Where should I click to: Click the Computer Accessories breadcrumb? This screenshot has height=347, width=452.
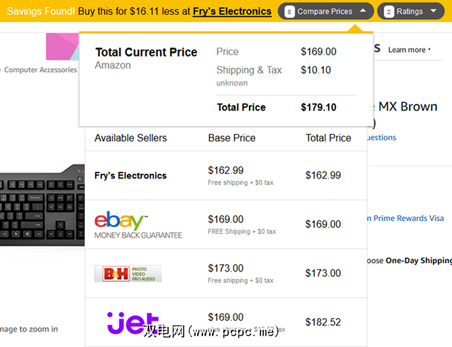tap(40, 69)
